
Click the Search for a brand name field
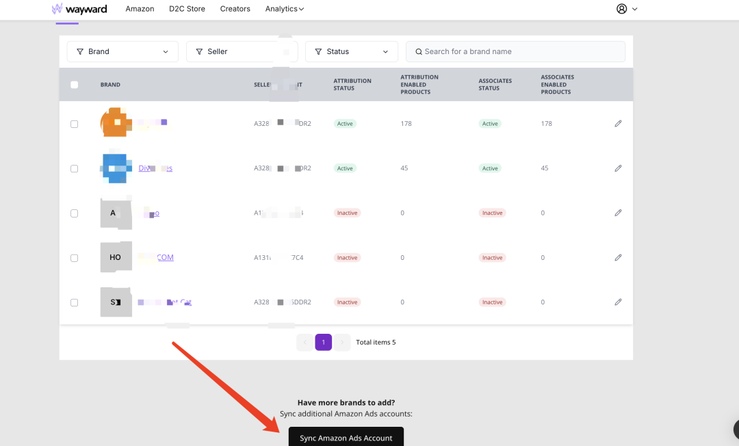pos(516,51)
